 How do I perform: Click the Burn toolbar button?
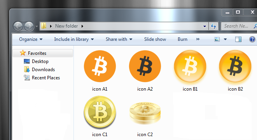coord(182,39)
